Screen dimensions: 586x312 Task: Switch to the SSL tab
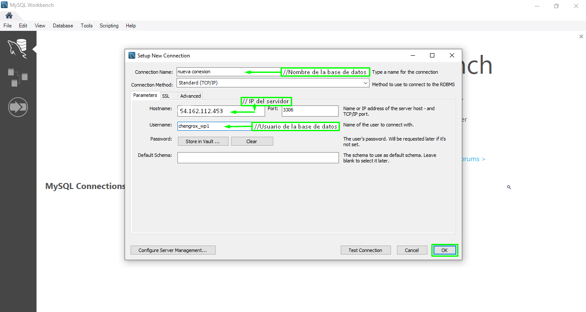pyautogui.click(x=165, y=96)
